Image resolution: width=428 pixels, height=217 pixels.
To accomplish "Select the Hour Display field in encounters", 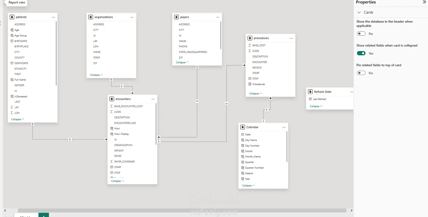I will pos(122,134).
